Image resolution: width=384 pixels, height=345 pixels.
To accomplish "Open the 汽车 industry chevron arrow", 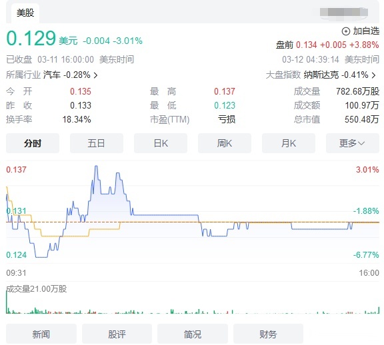I will (95, 75).
